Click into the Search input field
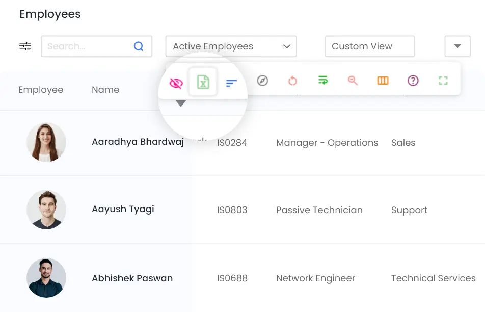 pos(87,46)
